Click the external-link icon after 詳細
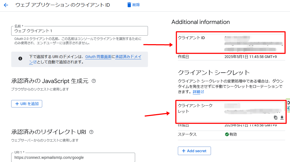 202,92
